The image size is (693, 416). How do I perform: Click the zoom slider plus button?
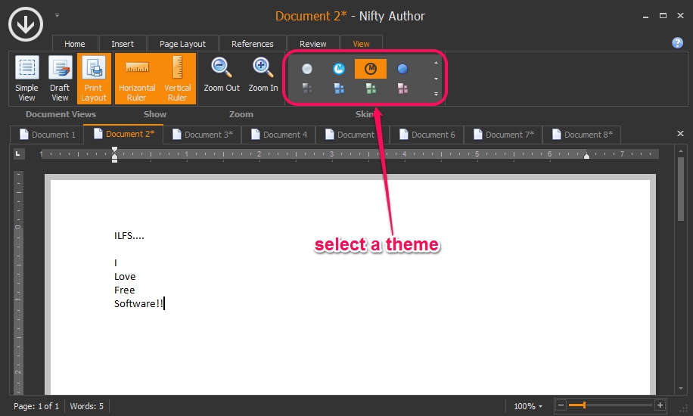[660, 406]
